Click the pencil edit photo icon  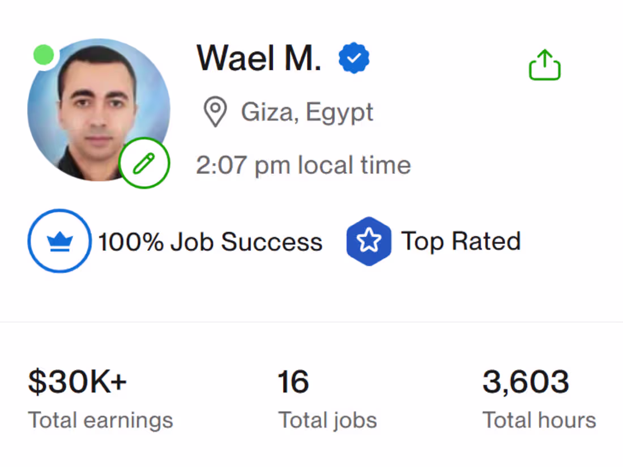pyautogui.click(x=144, y=164)
